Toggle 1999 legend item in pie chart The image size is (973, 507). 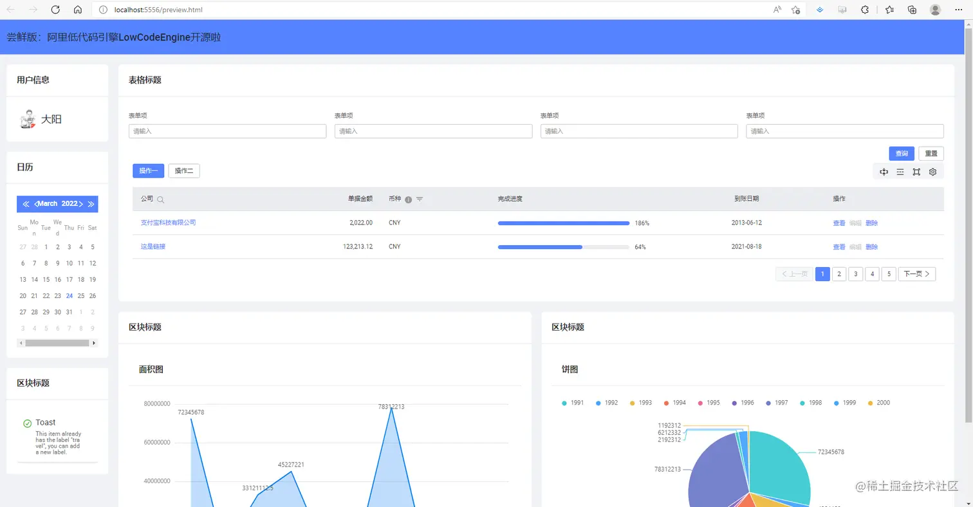coord(845,403)
